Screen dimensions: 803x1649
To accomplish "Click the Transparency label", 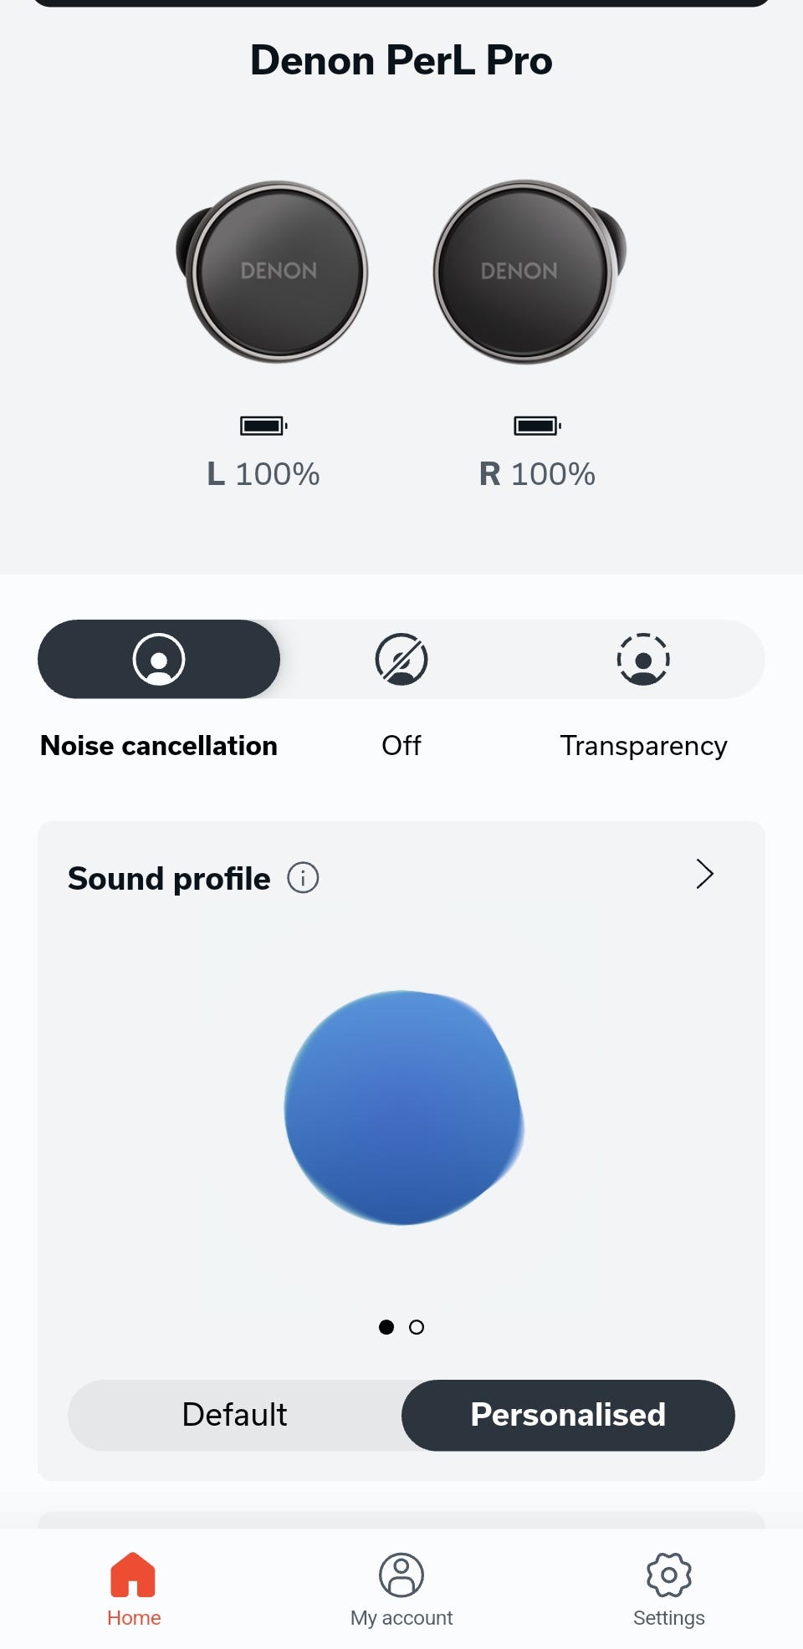I will pos(643,746).
